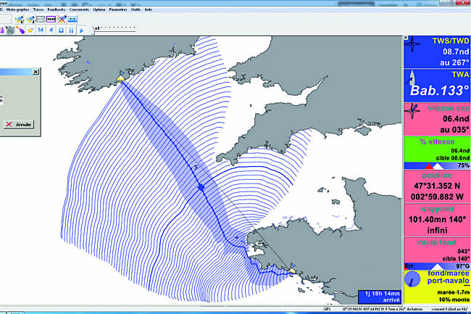Open the Roadbooks menu

click(x=54, y=8)
